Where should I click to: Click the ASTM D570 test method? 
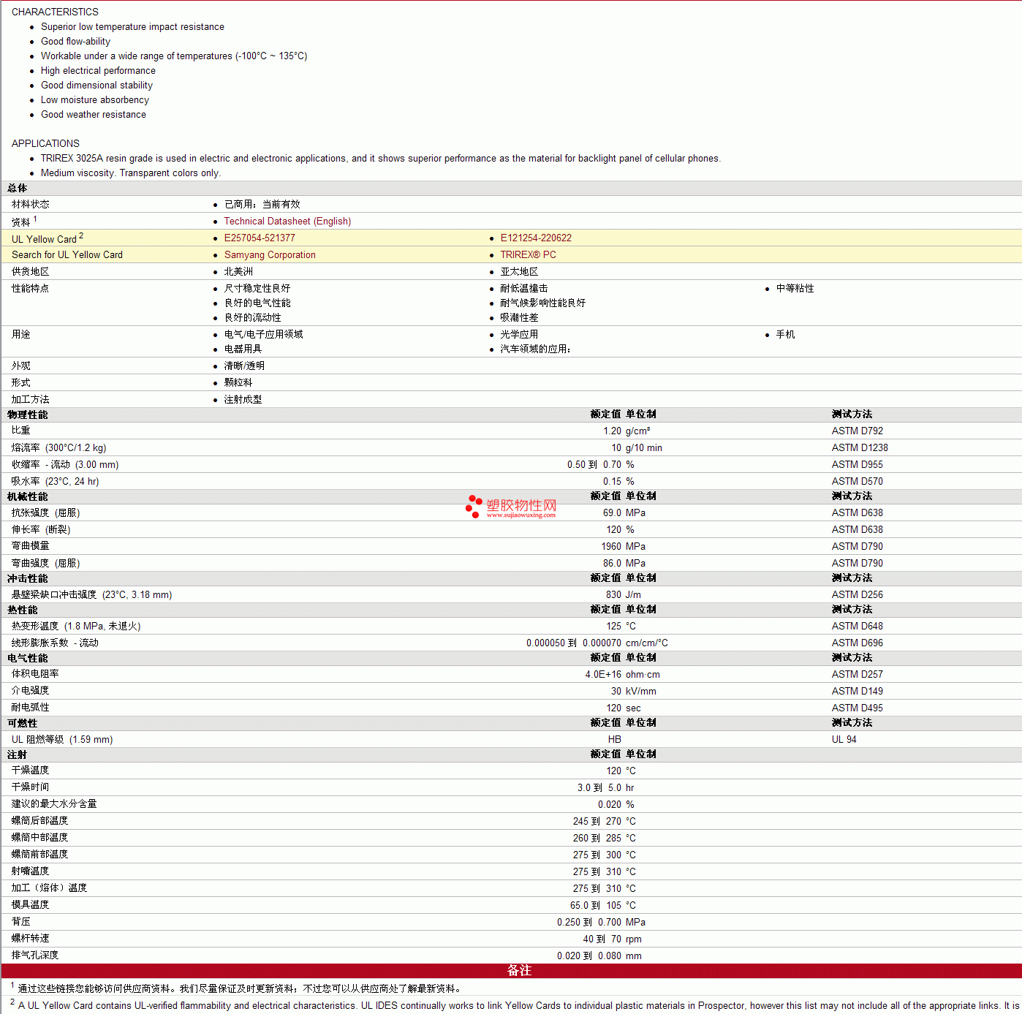[858, 482]
